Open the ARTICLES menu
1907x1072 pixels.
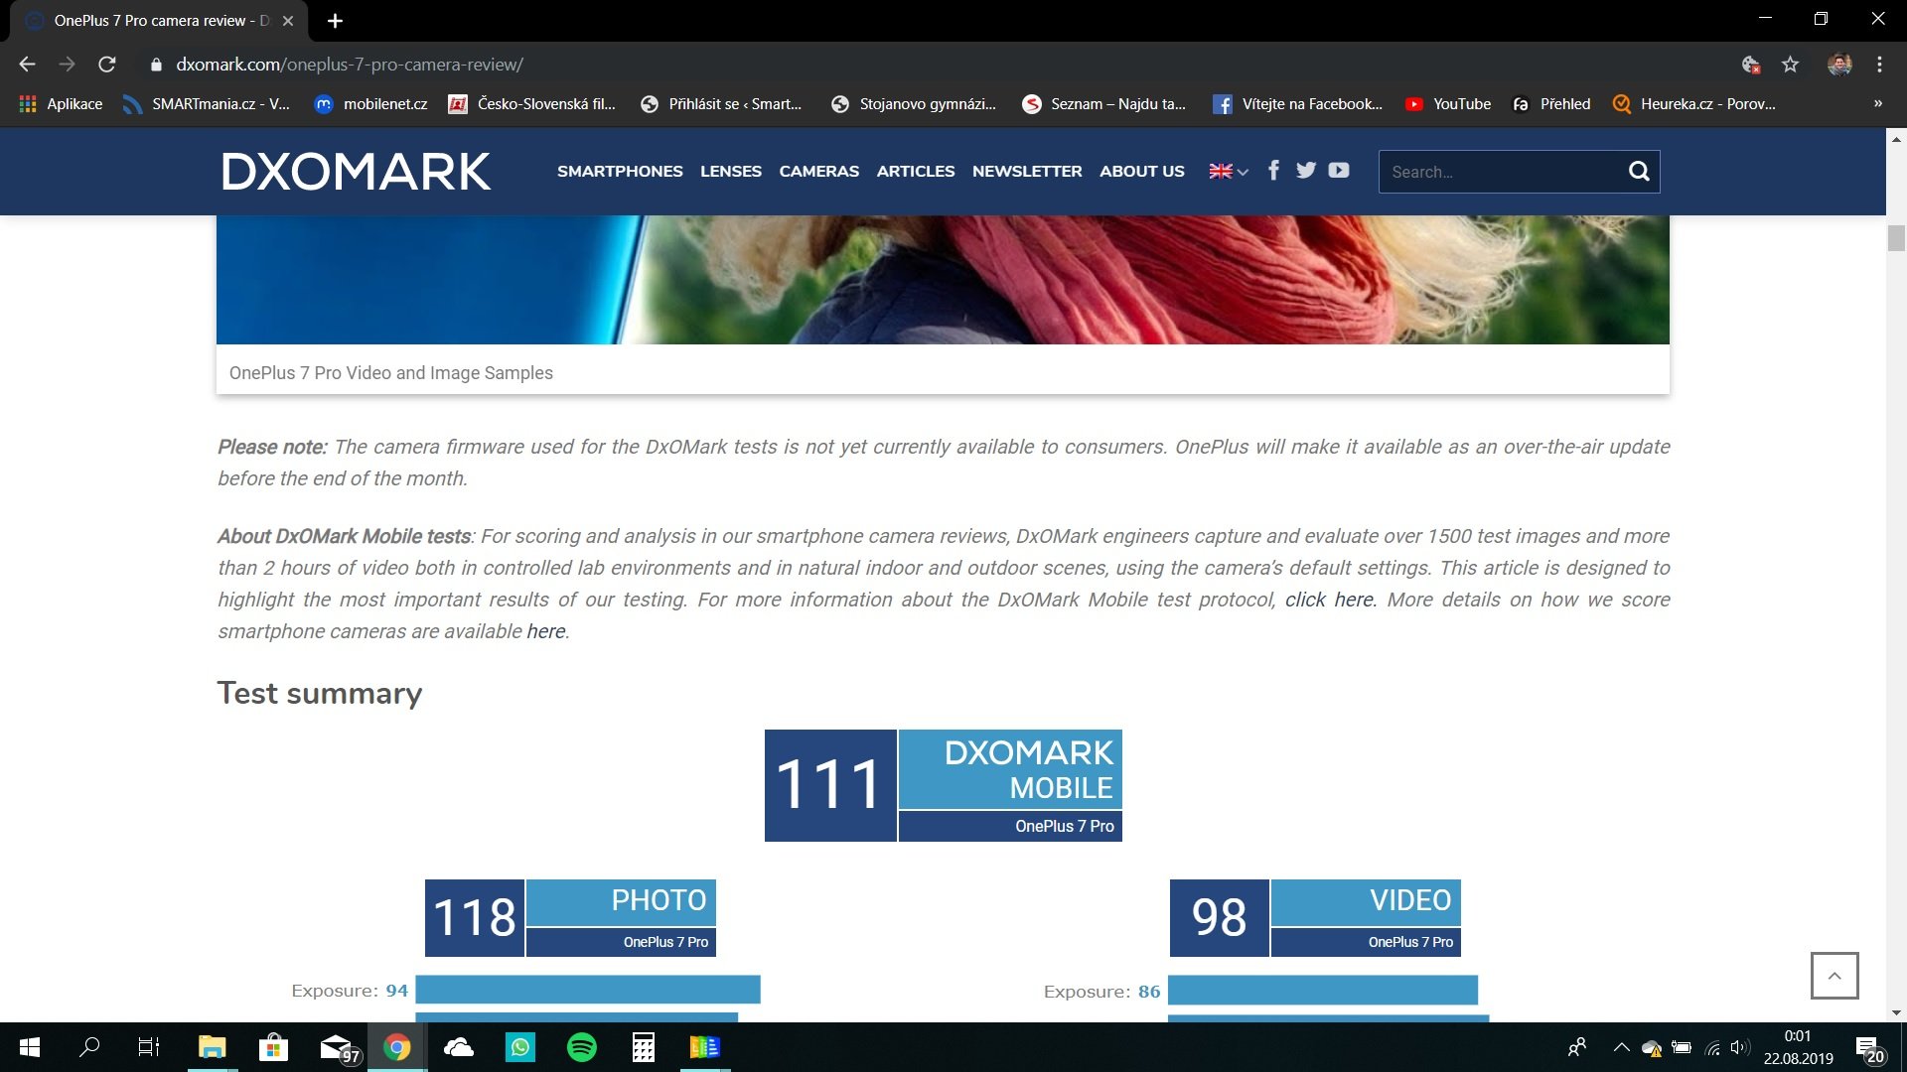(x=916, y=172)
